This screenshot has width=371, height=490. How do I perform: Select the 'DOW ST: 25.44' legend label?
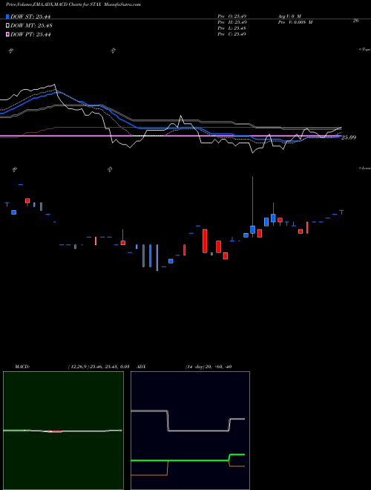(30, 16)
